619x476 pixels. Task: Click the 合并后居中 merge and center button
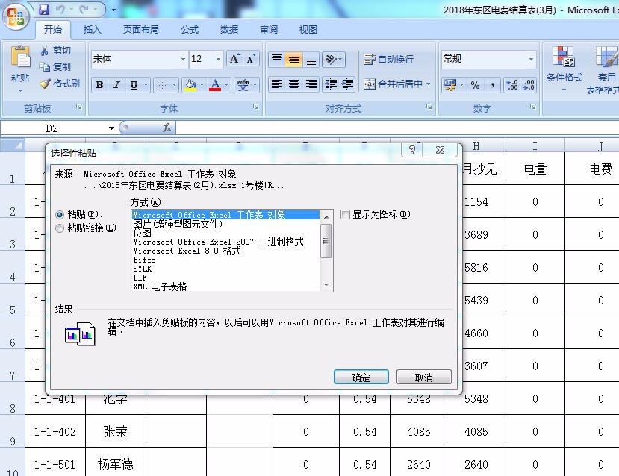[393, 84]
